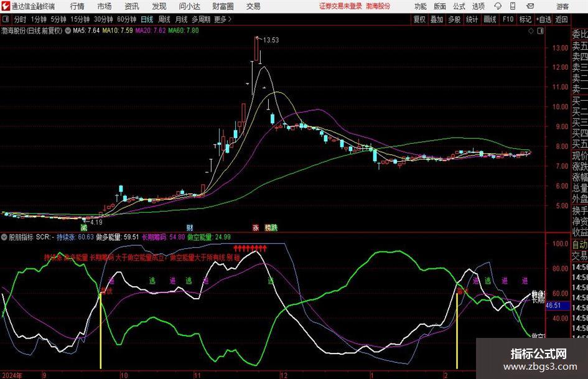Click the MA60: 7.80 value
This screenshot has width=588, height=379.
tap(184, 30)
